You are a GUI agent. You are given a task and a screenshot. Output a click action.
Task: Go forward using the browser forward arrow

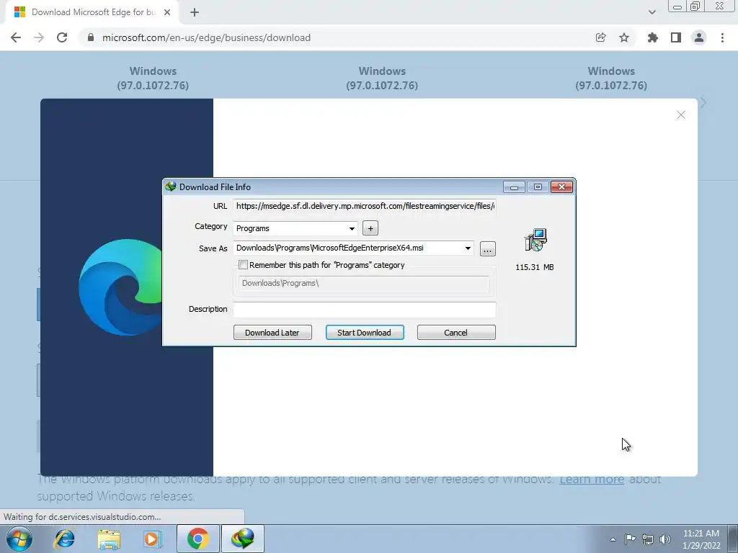pos(39,37)
